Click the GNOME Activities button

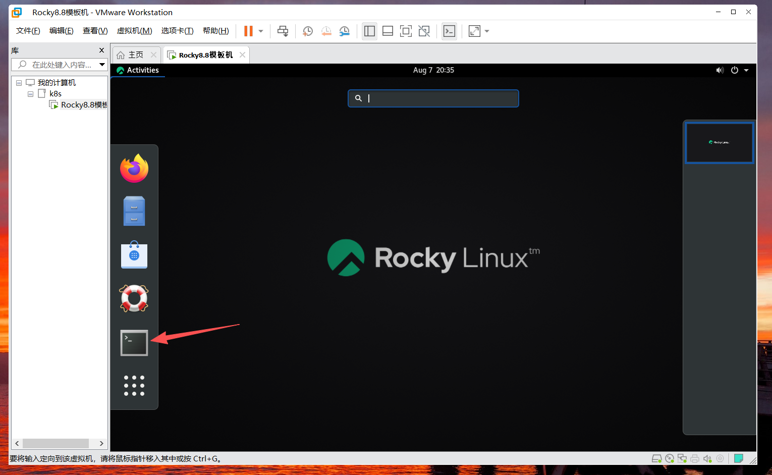click(x=138, y=70)
